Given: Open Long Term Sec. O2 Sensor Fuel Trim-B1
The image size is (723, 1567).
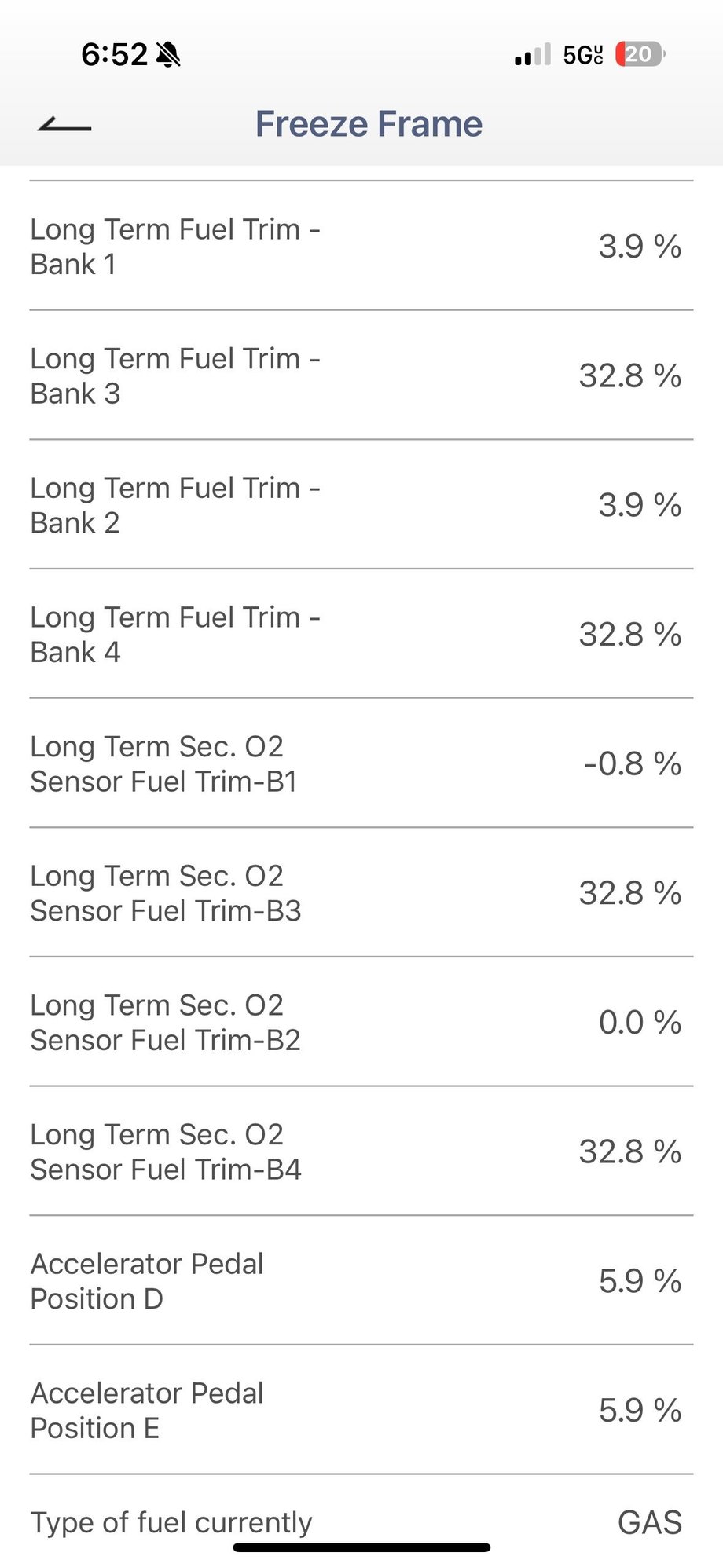Looking at the screenshot, I should [x=361, y=763].
